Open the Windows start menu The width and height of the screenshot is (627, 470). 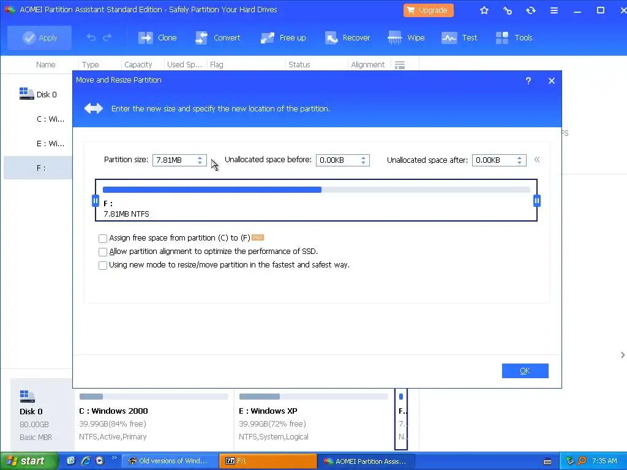point(28,461)
